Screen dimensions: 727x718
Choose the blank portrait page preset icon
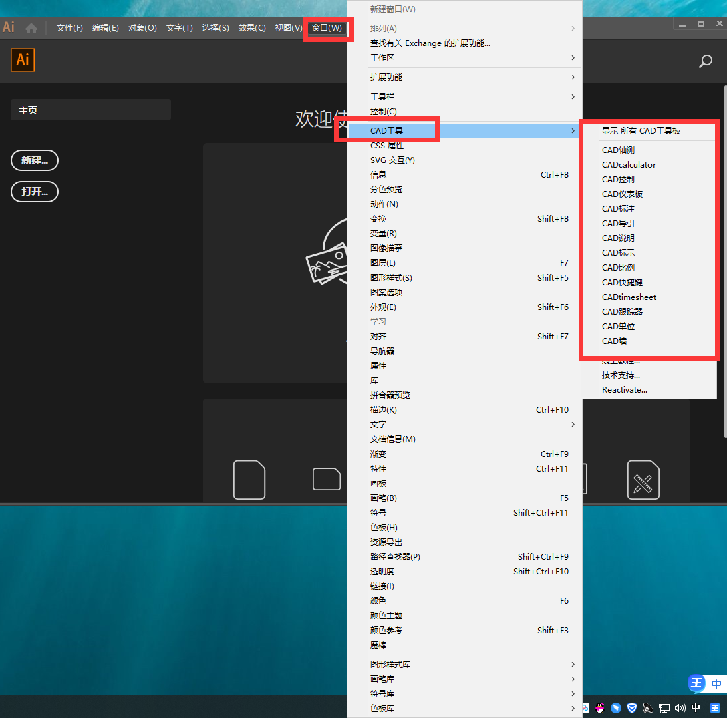click(x=249, y=480)
